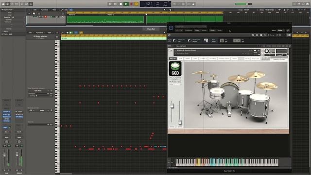Image resolution: width=311 pixels, height=175 pixels.
Task: Click Redo in the plugin header
Action: click(x=219, y=30)
